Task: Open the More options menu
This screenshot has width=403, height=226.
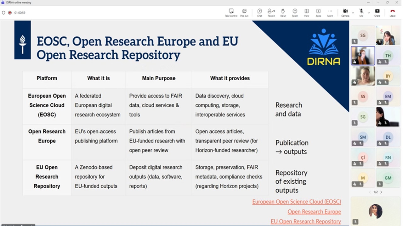Action: click(x=330, y=12)
